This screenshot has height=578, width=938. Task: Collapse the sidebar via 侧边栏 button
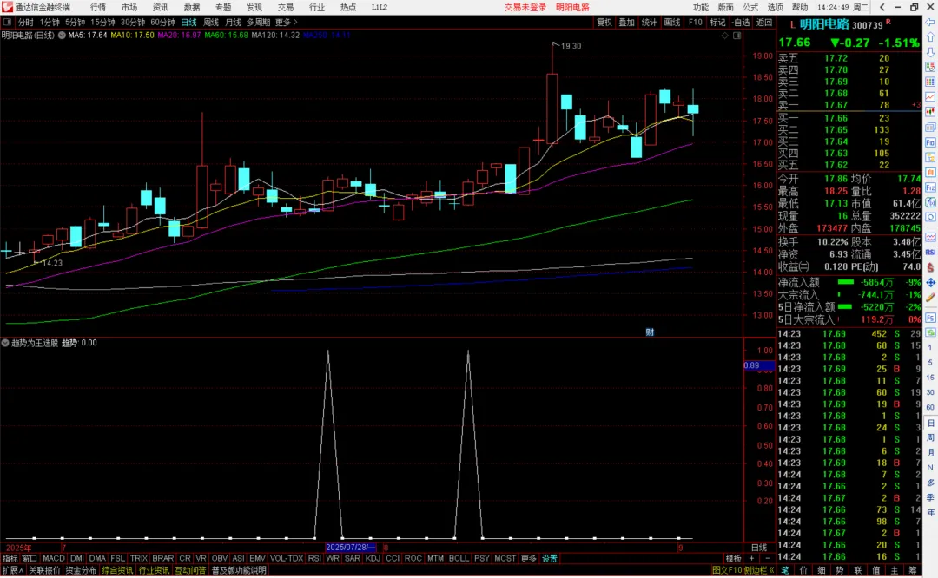click(759, 570)
